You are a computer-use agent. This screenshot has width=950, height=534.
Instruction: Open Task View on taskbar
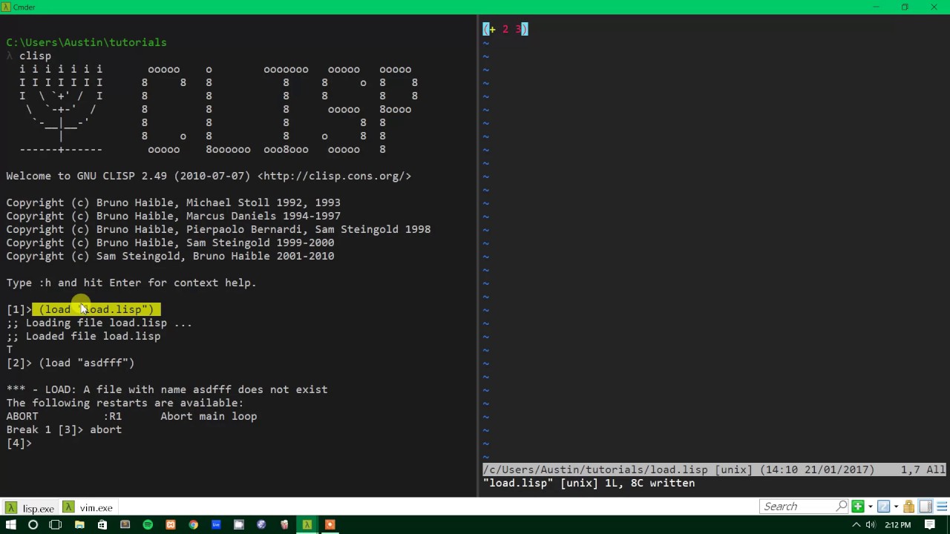56,525
